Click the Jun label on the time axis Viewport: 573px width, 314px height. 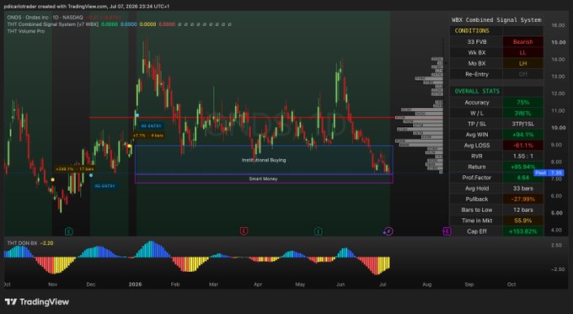coord(340,284)
